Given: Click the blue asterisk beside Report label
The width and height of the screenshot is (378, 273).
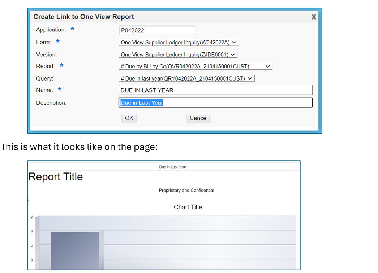Looking at the screenshot, I should (61, 66).
